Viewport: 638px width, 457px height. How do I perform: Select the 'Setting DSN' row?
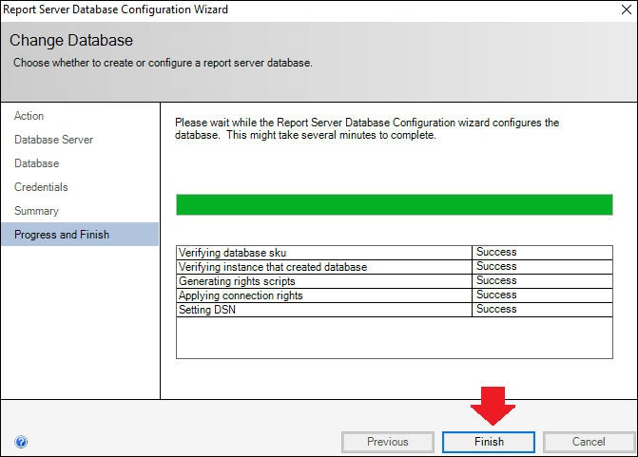(x=395, y=310)
